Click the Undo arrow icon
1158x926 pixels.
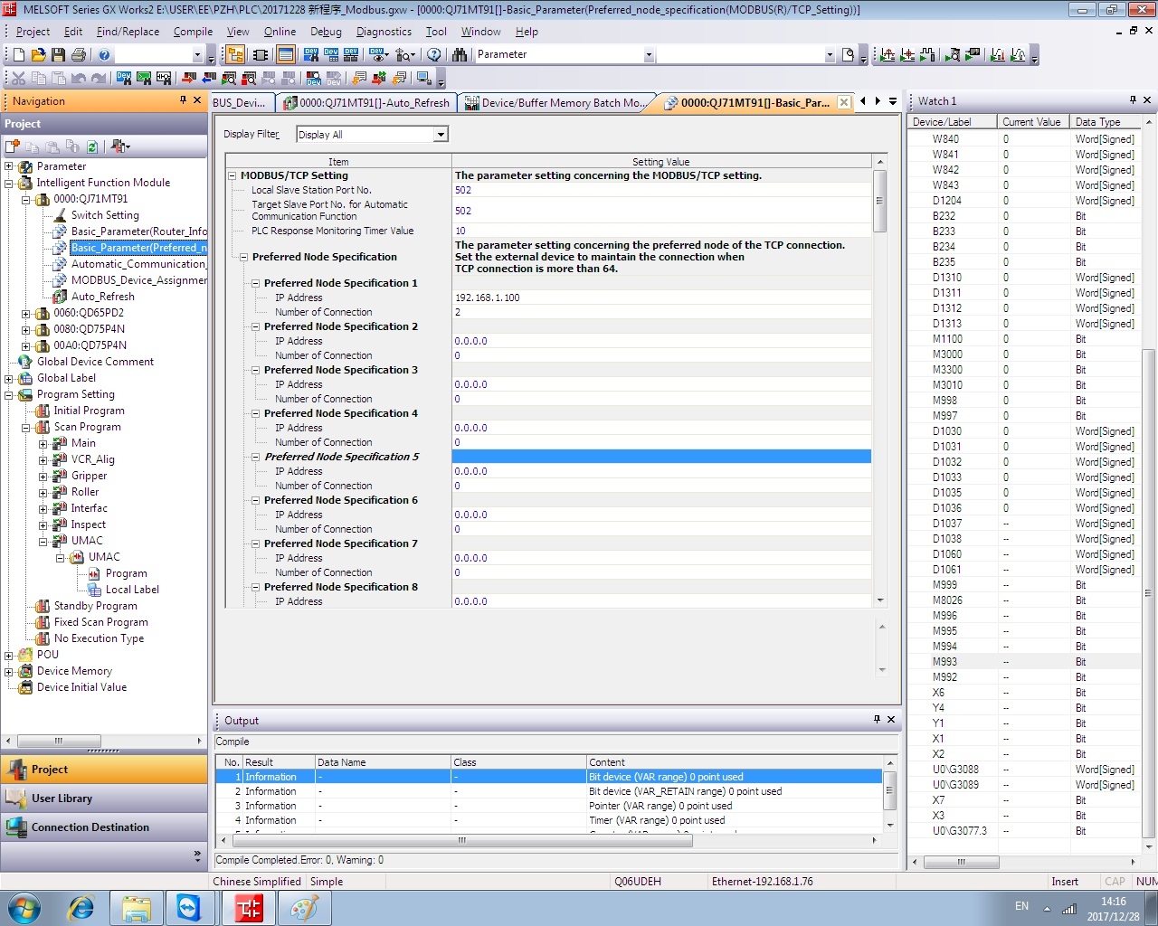[79, 79]
